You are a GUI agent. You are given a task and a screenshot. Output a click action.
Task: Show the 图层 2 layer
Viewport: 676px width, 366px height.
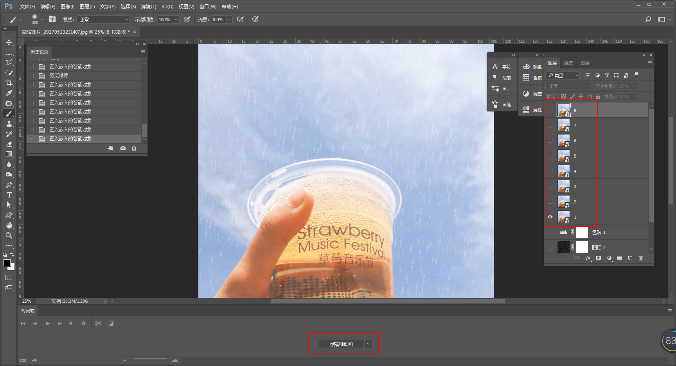click(550, 248)
